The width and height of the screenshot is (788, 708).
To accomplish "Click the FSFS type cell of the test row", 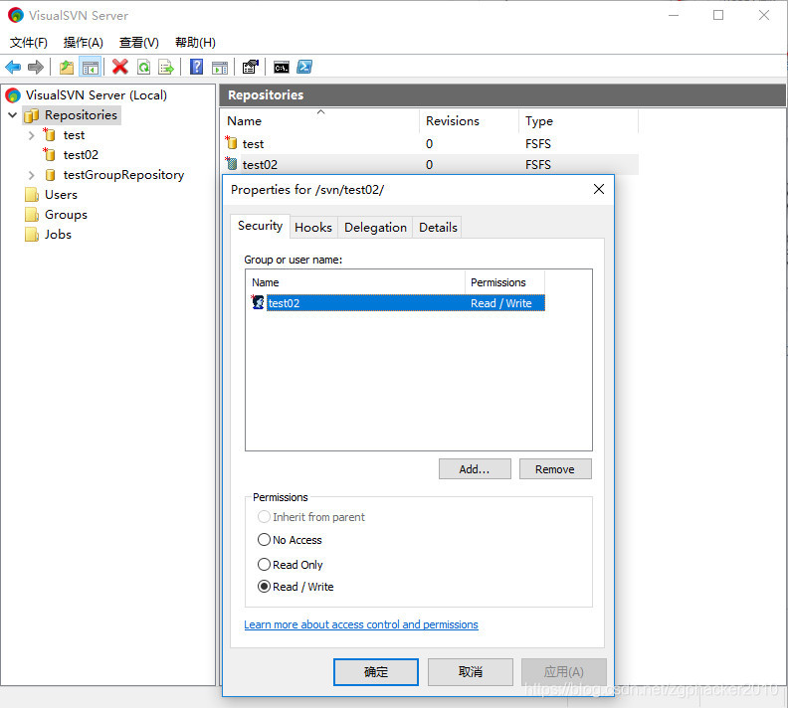I will coord(537,144).
